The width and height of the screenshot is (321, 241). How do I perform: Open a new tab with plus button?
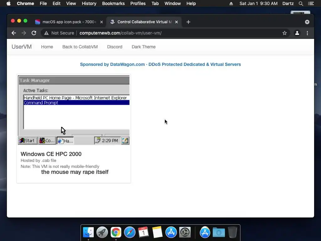click(x=188, y=22)
